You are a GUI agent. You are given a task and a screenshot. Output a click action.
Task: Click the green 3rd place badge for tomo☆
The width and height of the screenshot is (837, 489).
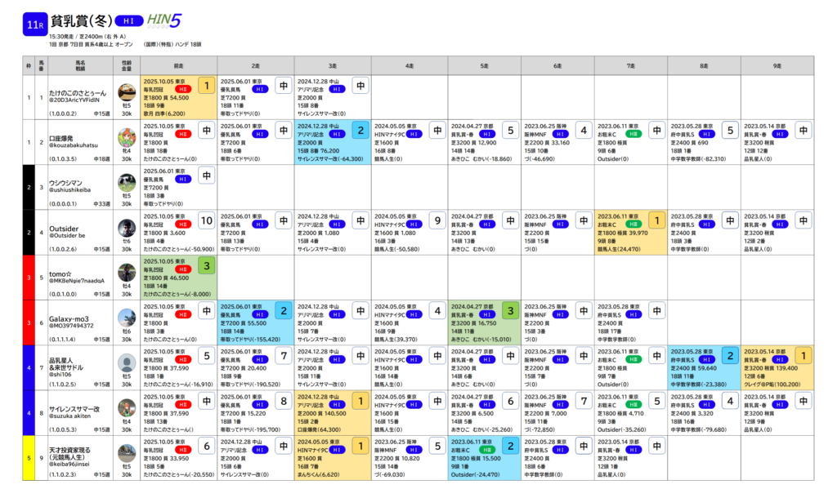[206, 265]
